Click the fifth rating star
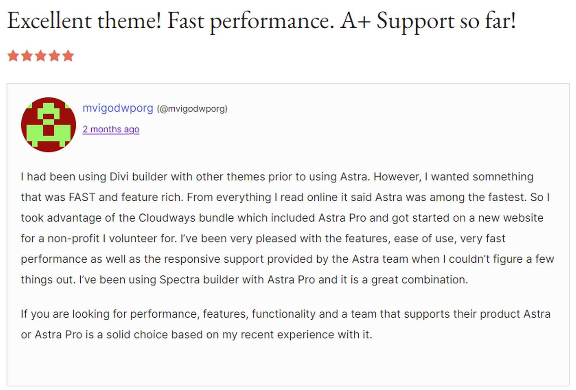 point(68,56)
